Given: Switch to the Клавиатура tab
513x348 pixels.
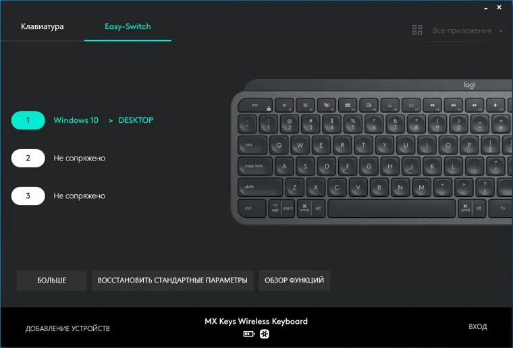Looking at the screenshot, I should [x=43, y=26].
